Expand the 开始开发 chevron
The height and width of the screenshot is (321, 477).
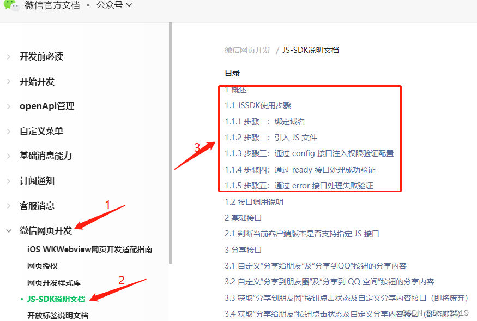click(x=9, y=82)
